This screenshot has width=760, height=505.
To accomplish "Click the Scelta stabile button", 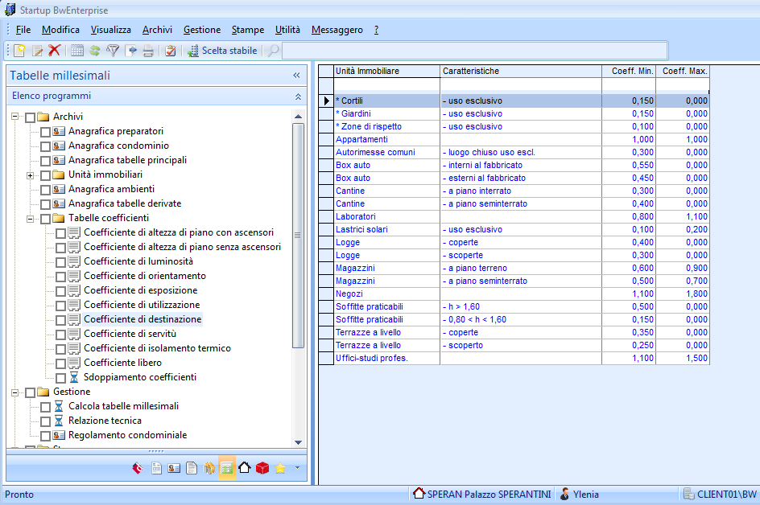I will [x=222, y=51].
